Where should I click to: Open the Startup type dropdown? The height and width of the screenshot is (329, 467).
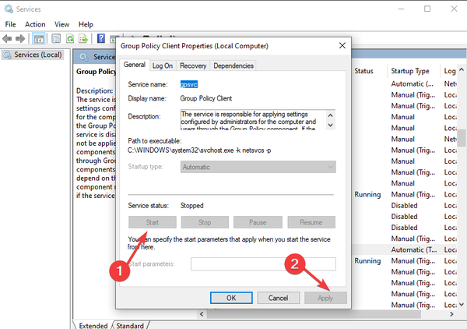coord(258,167)
